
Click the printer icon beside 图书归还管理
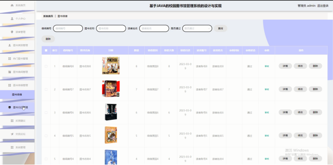tap(10, 108)
